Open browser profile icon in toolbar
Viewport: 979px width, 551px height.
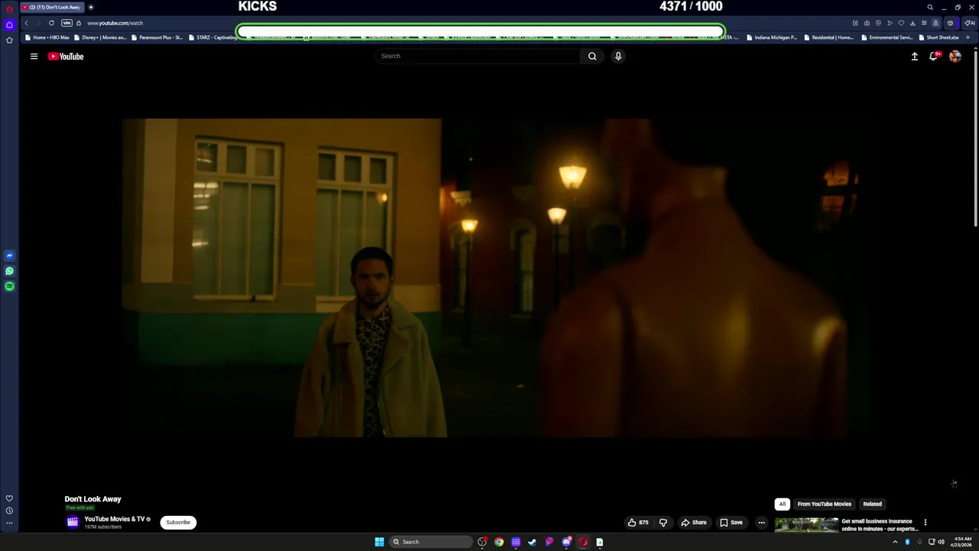click(935, 23)
